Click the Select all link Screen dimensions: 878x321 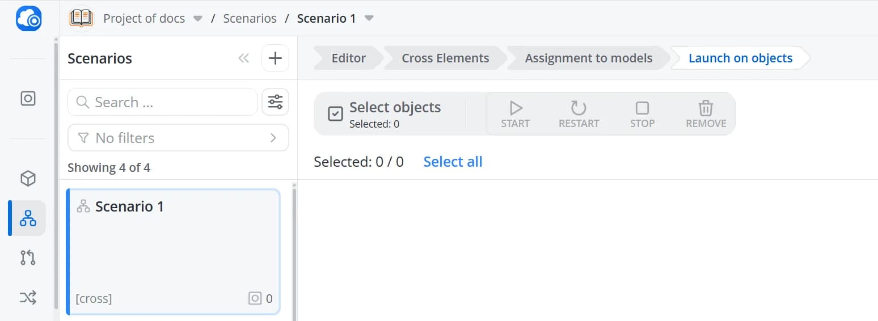[453, 162]
